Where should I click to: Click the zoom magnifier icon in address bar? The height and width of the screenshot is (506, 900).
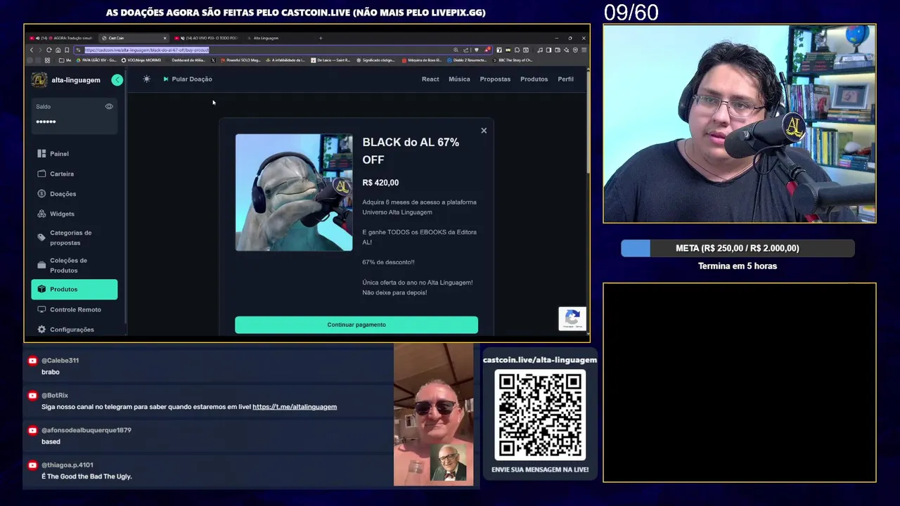[x=456, y=50]
